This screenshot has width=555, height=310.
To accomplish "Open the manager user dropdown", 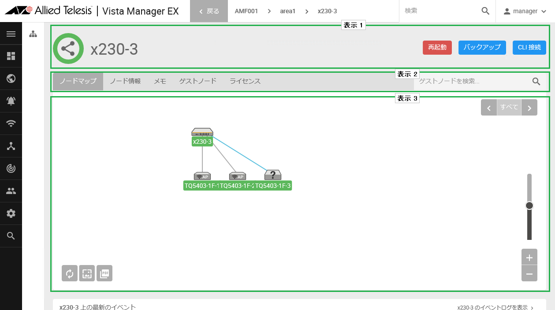I will point(525,11).
